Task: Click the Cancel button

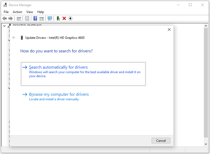Action: tap(161, 141)
